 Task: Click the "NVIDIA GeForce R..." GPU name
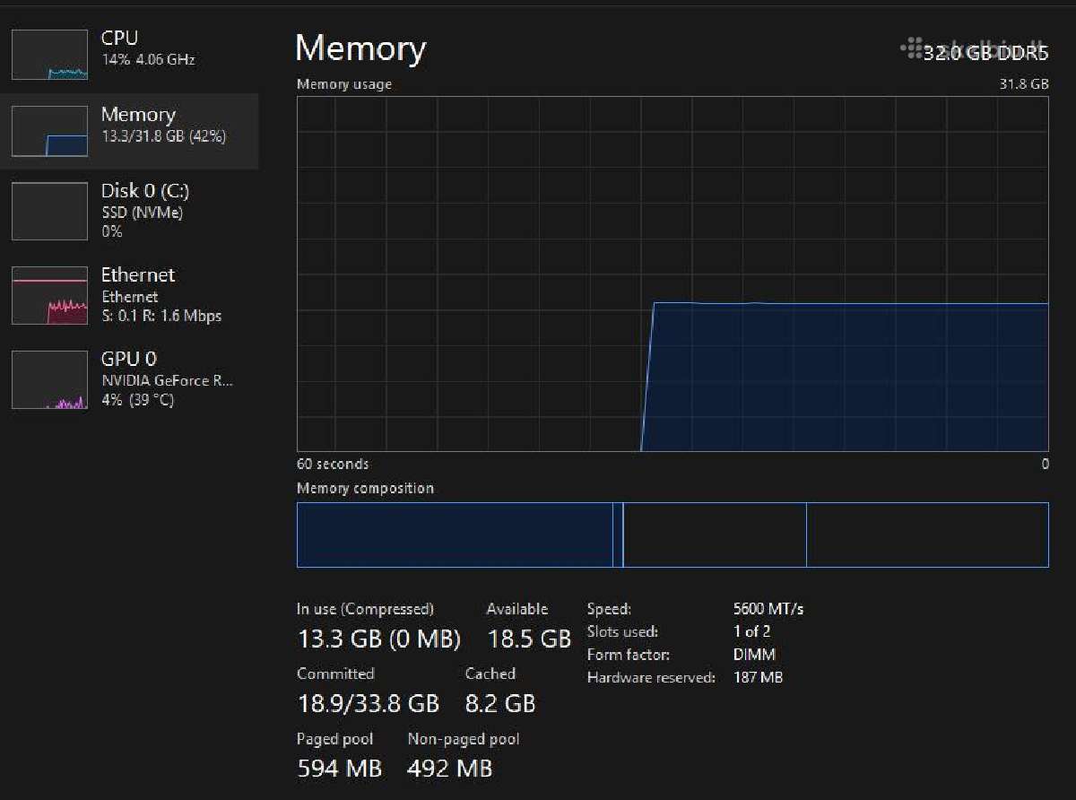pos(168,380)
